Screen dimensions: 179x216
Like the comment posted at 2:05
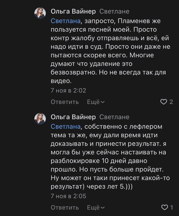[164, 207]
